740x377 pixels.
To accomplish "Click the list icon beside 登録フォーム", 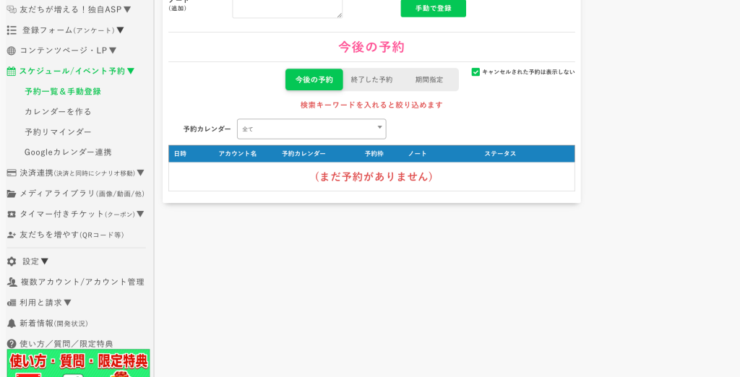I will 12,30.
